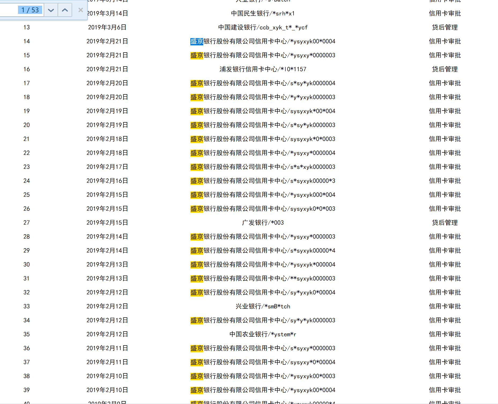Click 贷后管理 in row 13
Screen dimensions: 498x404
[x=445, y=27]
